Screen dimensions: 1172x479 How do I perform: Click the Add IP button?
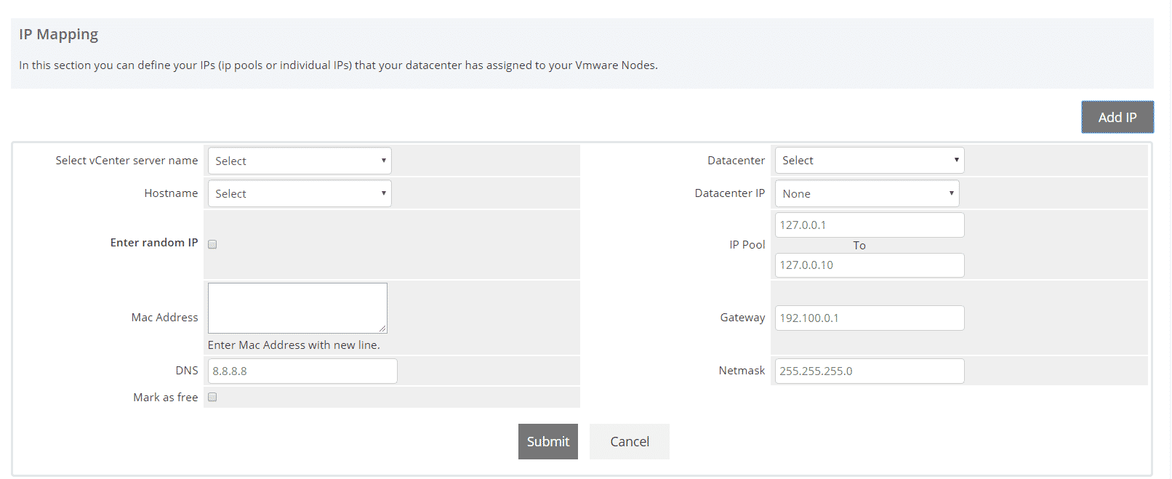(x=1117, y=117)
